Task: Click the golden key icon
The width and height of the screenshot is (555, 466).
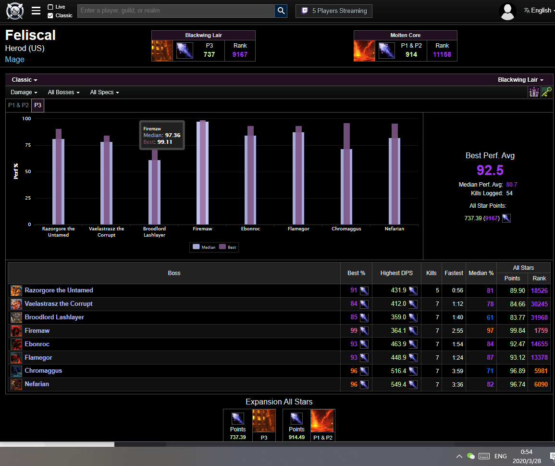Action: [x=546, y=92]
